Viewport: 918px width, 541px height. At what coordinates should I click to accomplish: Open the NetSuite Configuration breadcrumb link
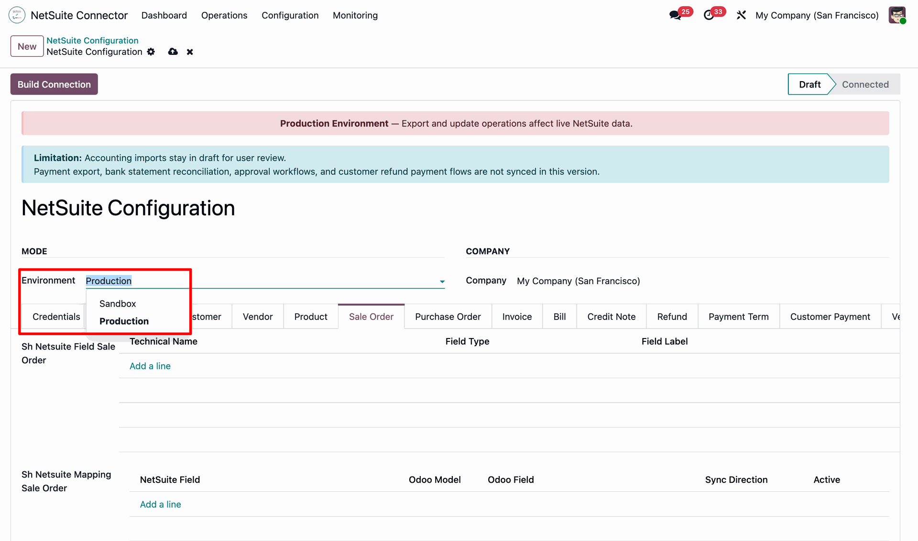point(92,41)
